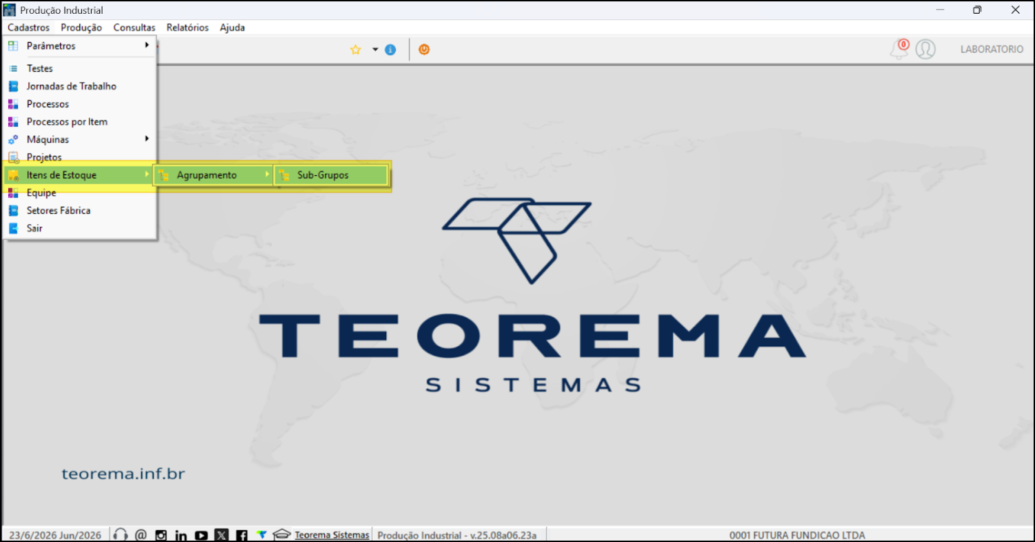The image size is (1035, 542).
Task: Click the Sair menu entry
Action: click(79, 228)
